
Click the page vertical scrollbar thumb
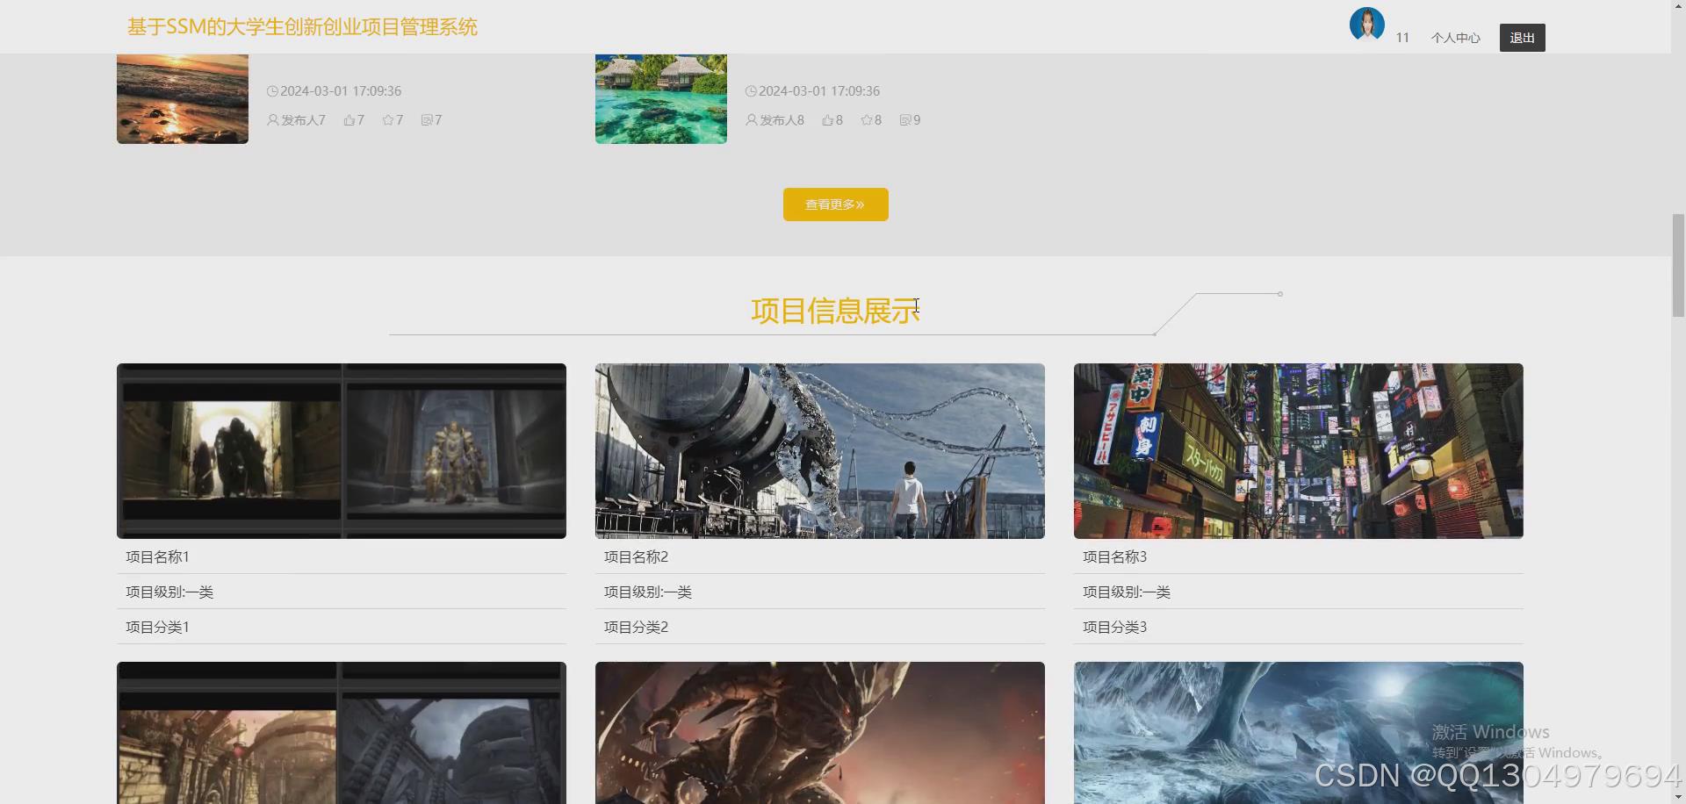click(1678, 265)
